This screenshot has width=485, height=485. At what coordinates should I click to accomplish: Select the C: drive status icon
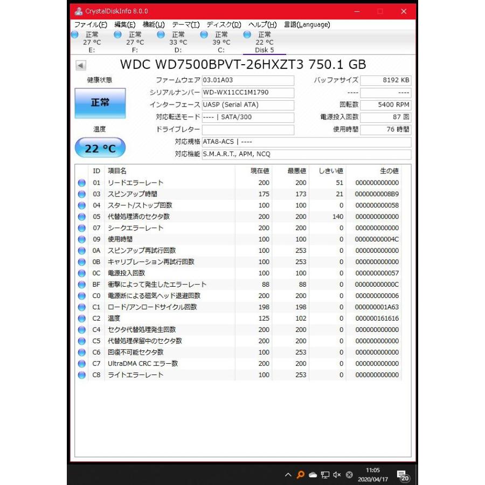click(x=204, y=34)
